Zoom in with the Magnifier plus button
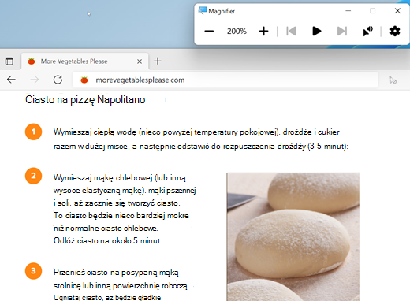The height and width of the screenshot is (301, 410). [x=263, y=32]
